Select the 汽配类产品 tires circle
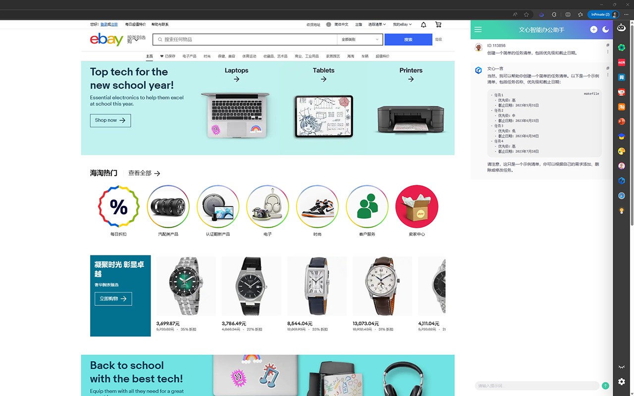 (x=168, y=207)
